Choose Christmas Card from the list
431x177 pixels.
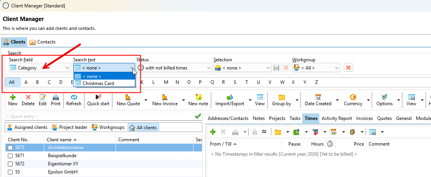[98, 83]
